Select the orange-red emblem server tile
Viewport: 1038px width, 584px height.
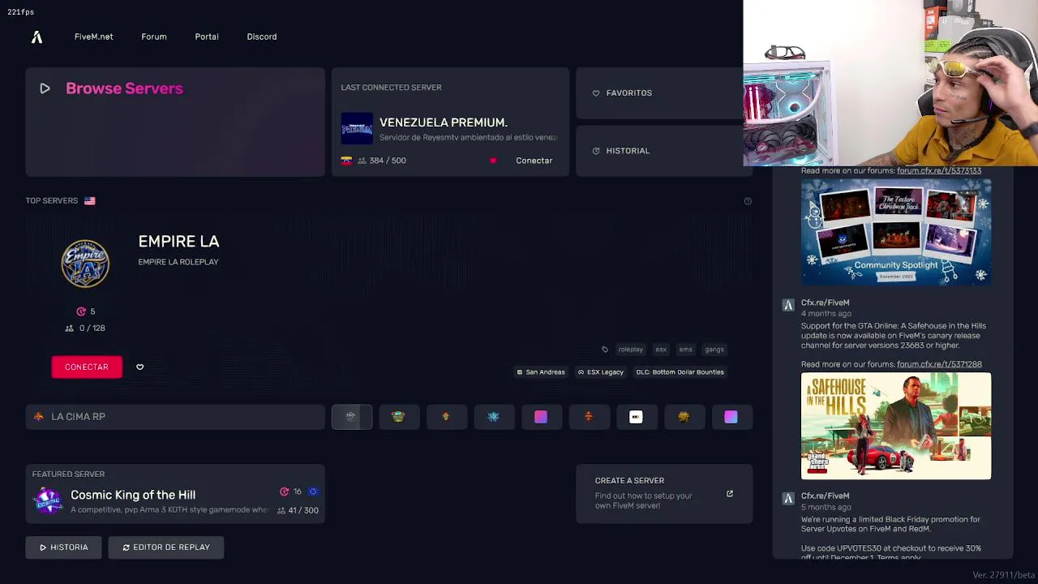click(589, 417)
